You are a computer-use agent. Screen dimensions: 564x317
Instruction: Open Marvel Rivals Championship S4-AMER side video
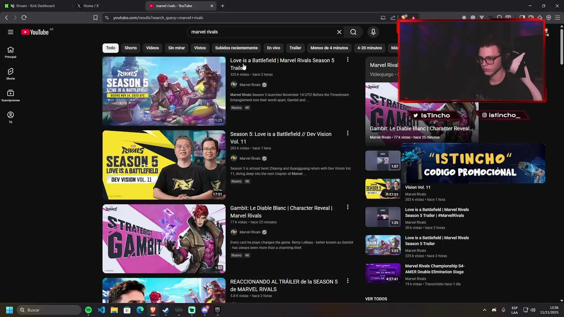(435, 269)
